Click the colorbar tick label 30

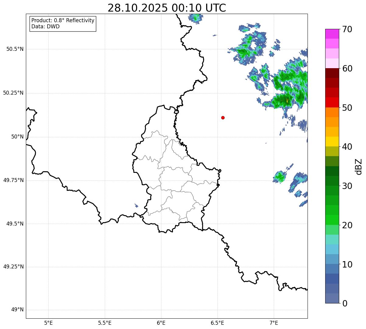tap(347, 186)
